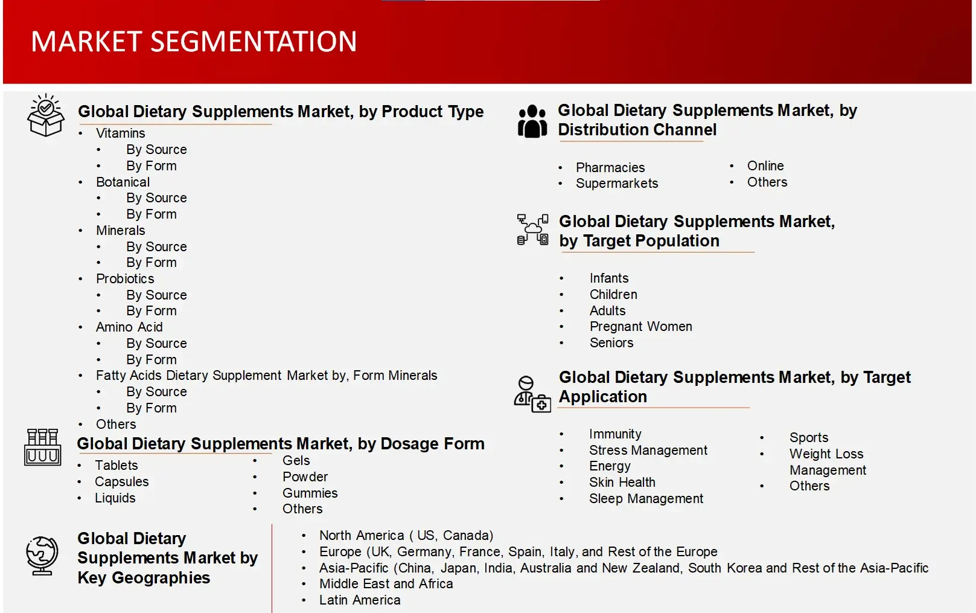Select the Capsules item
This screenshot has height=613, width=976.
(122, 482)
